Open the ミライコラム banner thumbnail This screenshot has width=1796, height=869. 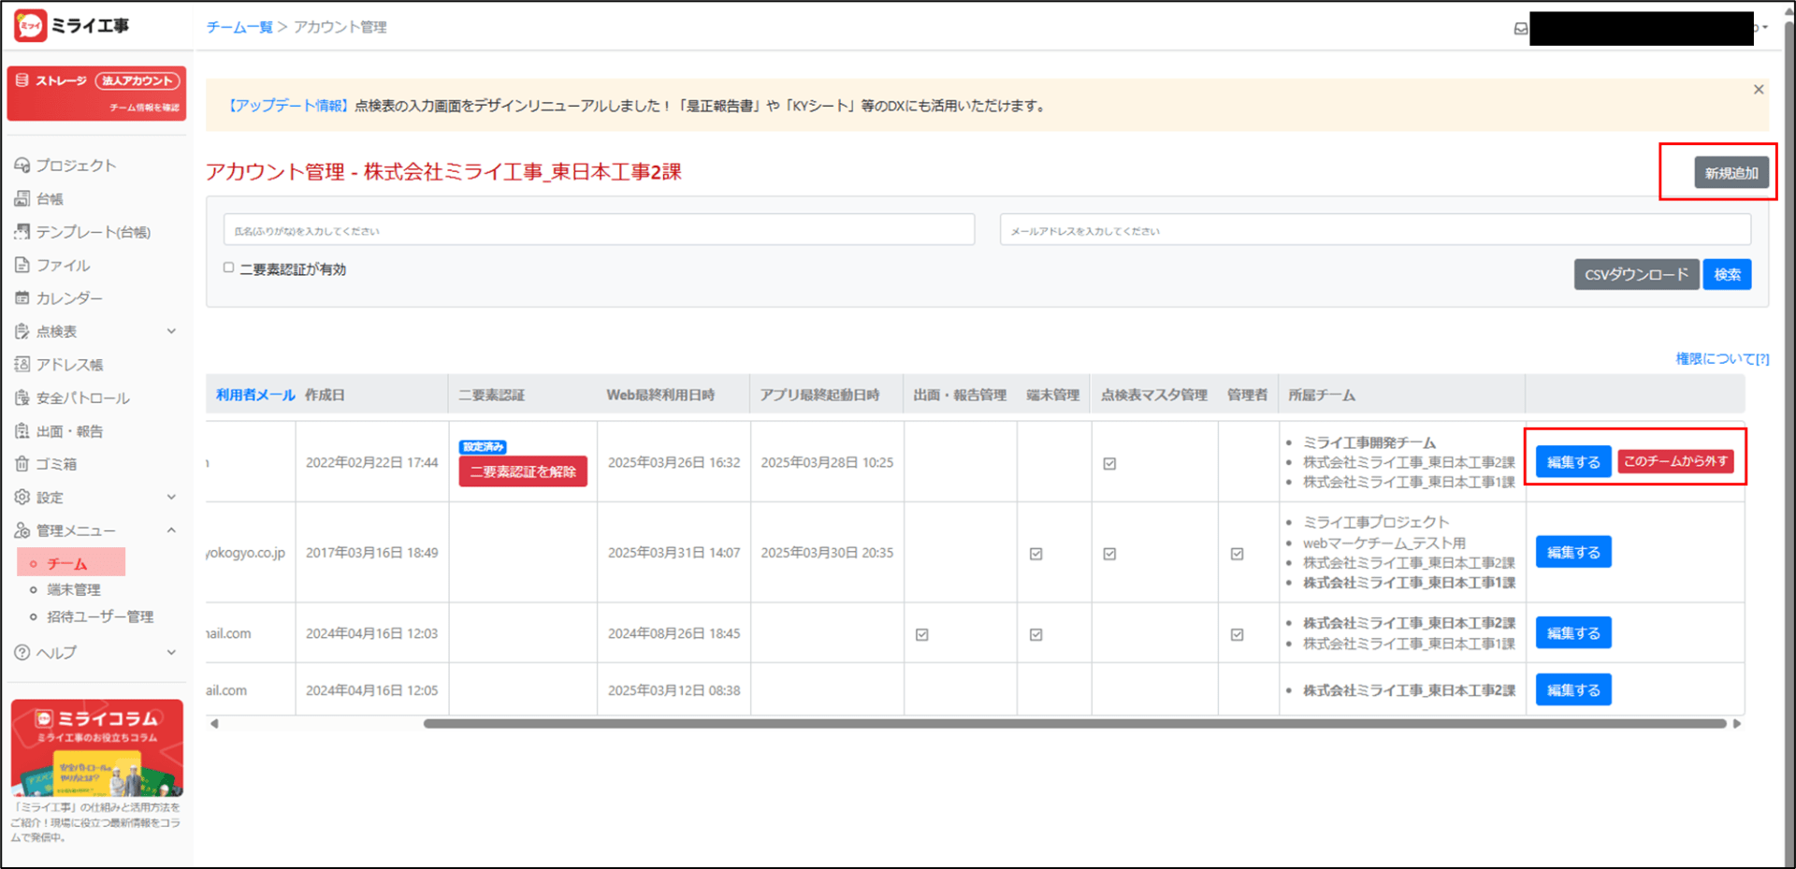coord(97,748)
